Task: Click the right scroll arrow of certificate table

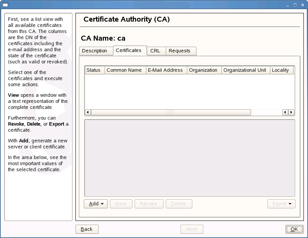Action: pos(291,112)
